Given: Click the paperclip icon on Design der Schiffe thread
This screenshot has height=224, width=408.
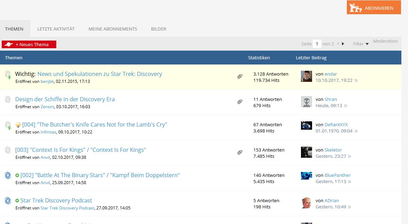Looking at the screenshot, I should pyautogui.click(x=240, y=102).
